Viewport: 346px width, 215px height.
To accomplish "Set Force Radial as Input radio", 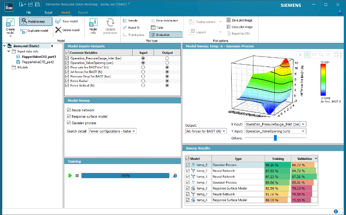I will pos(143,81).
